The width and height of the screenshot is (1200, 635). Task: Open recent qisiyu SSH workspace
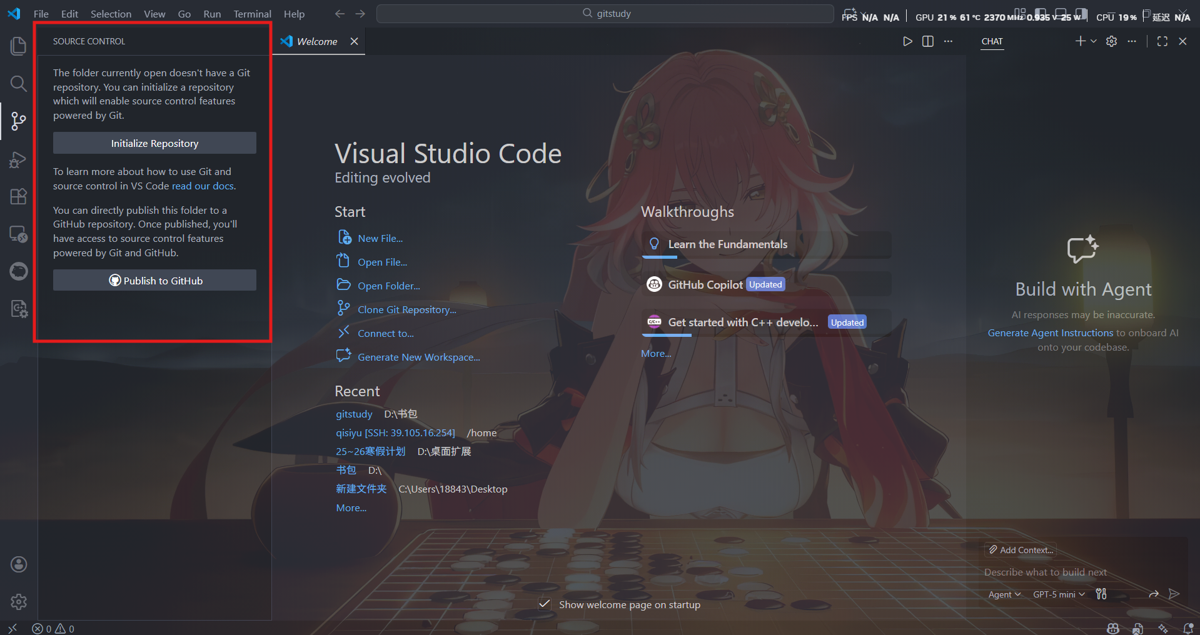[x=395, y=433]
